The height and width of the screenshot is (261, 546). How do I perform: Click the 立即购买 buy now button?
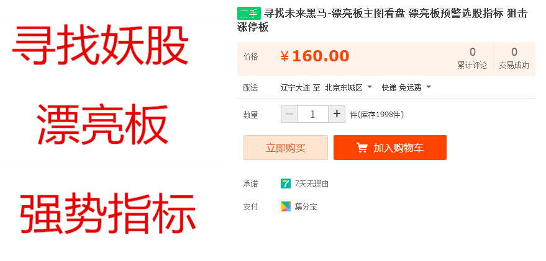[x=286, y=148]
